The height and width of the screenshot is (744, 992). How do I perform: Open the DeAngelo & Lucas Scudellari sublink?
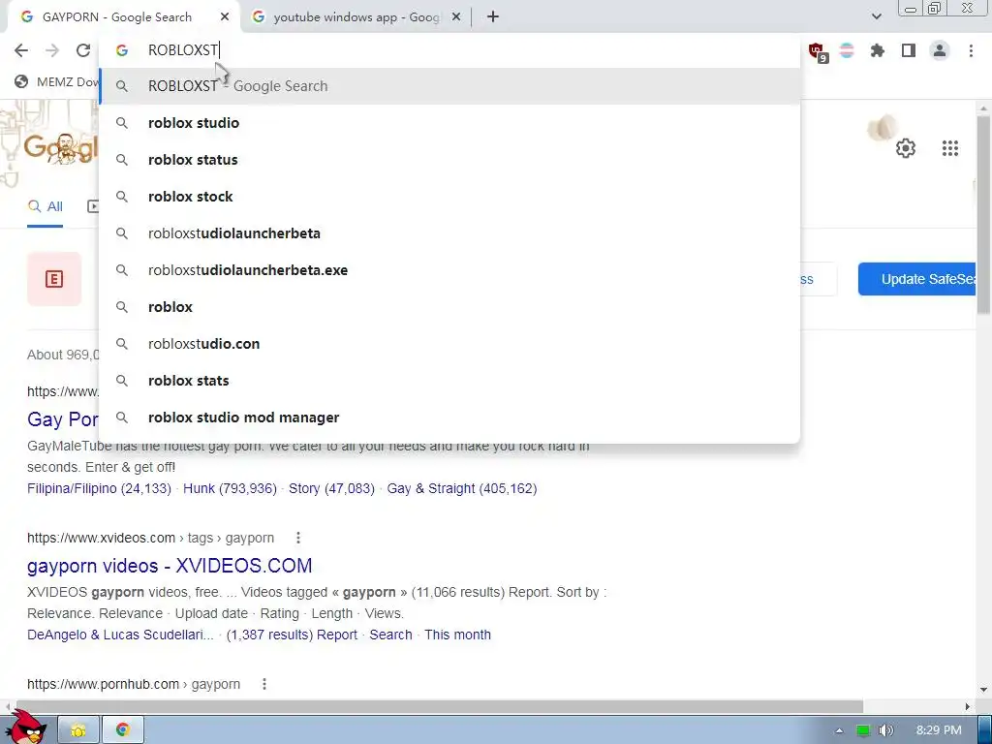(x=120, y=635)
